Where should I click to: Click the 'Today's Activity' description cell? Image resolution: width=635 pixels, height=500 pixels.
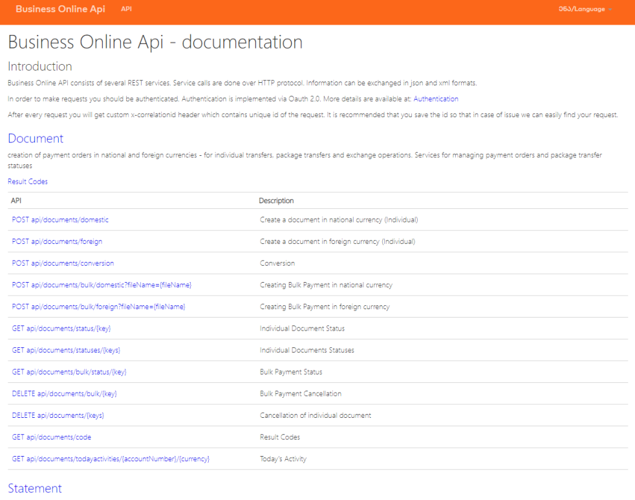[x=283, y=459]
